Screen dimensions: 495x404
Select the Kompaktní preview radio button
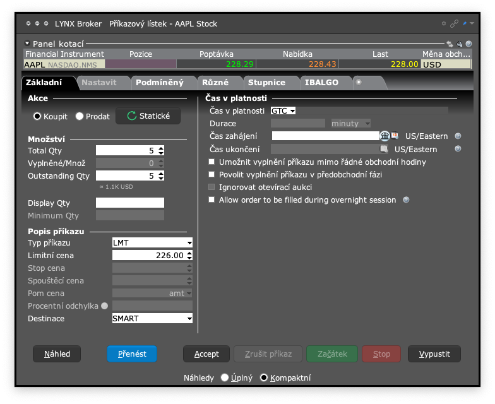click(x=264, y=377)
